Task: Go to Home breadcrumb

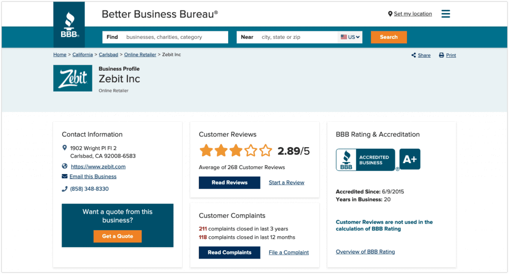Action: point(60,55)
